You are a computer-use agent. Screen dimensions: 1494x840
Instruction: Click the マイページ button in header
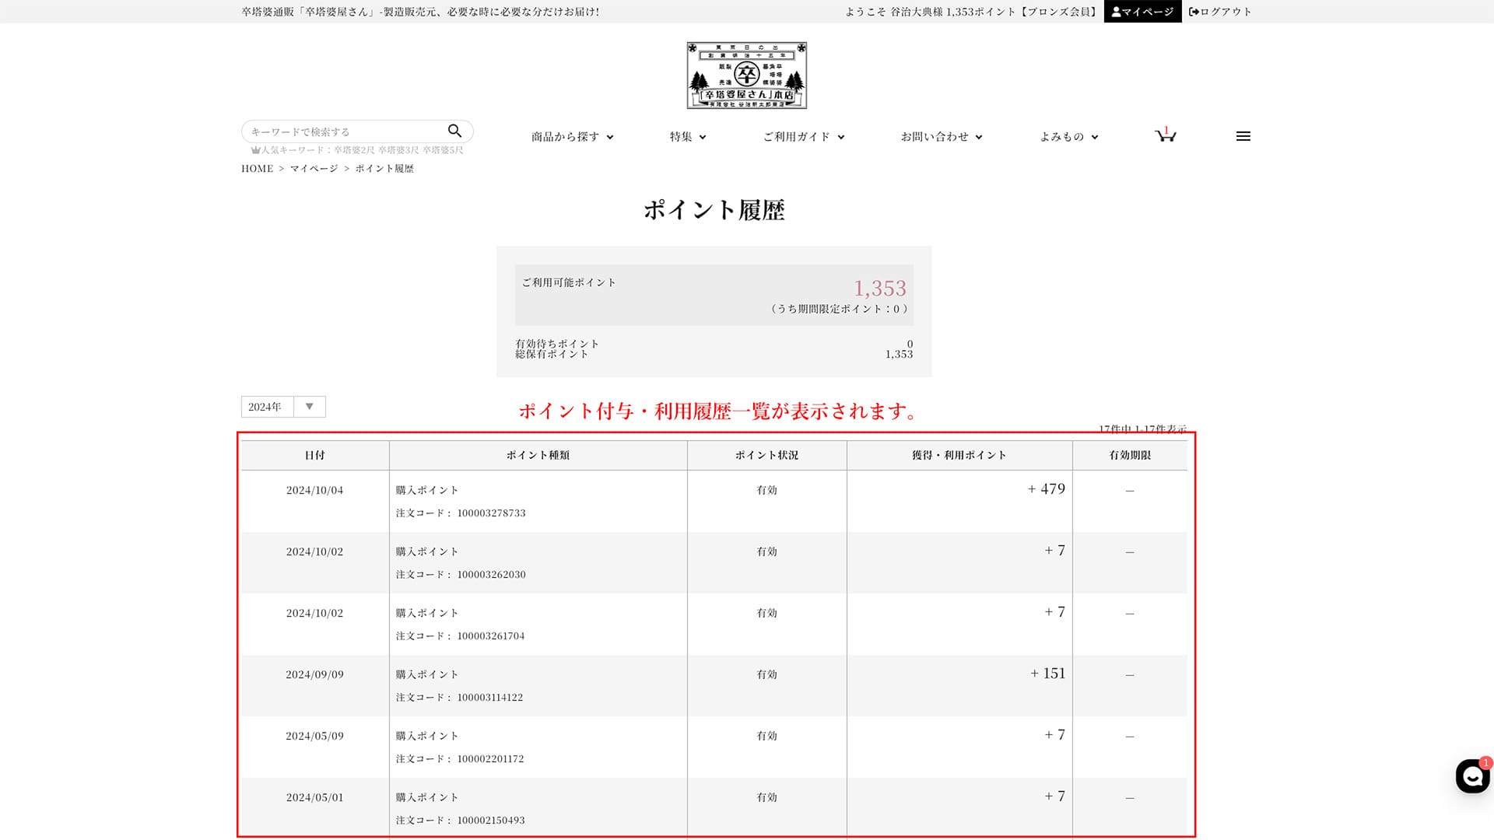click(x=1142, y=12)
